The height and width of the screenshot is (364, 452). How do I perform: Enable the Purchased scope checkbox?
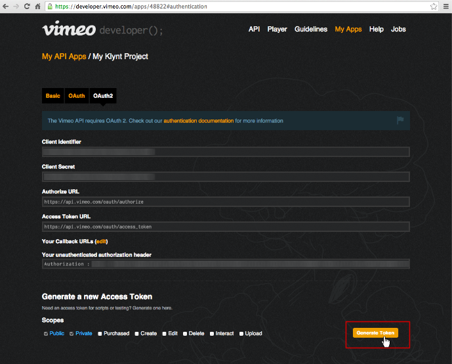[100, 334]
